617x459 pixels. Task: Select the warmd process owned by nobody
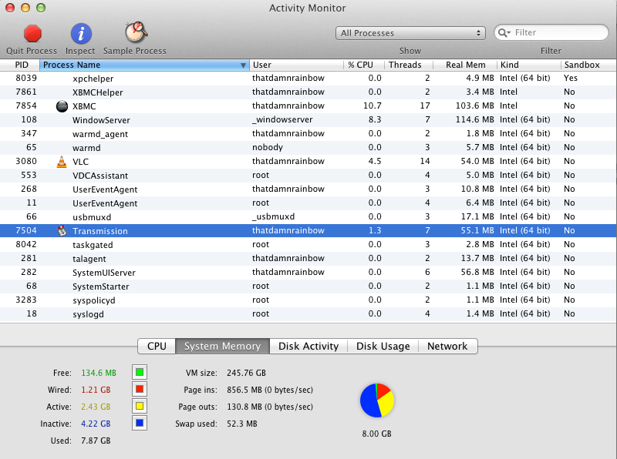click(308, 147)
